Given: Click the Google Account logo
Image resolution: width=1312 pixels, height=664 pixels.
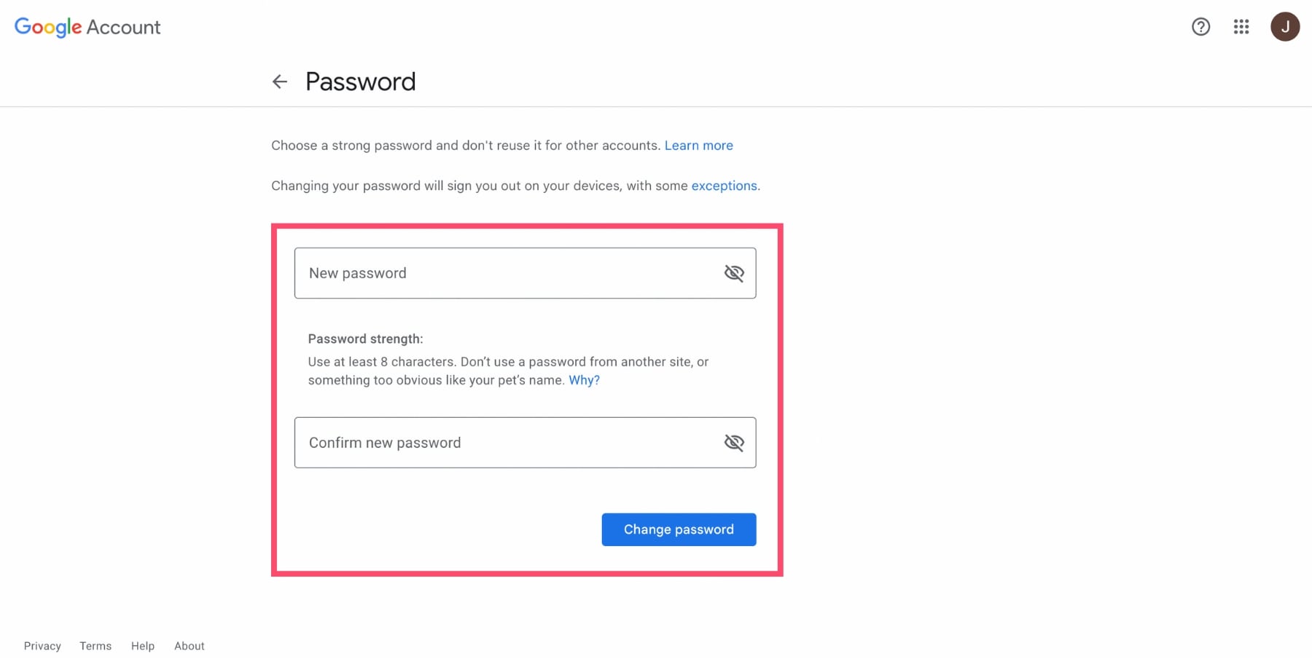Looking at the screenshot, I should [x=87, y=27].
